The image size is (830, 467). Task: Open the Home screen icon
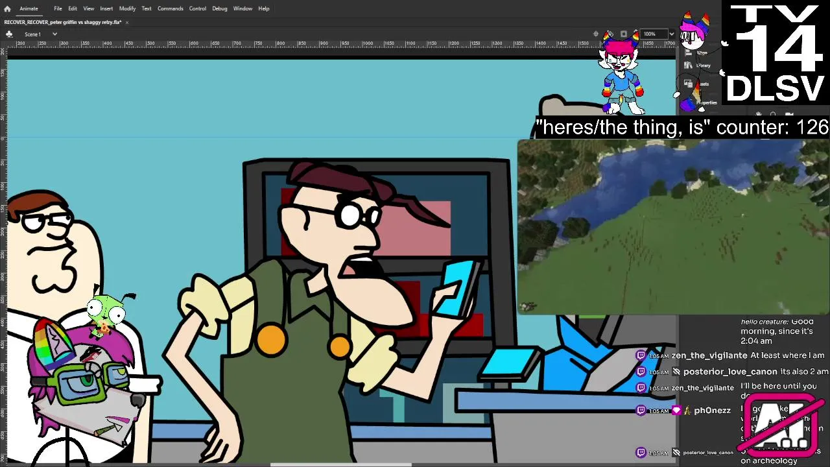7,8
